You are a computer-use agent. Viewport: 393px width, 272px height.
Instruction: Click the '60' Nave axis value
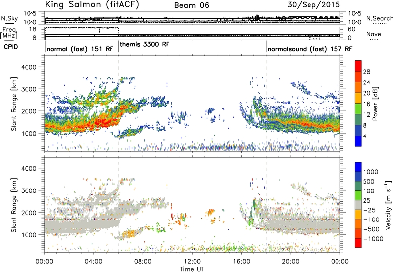(352, 29)
